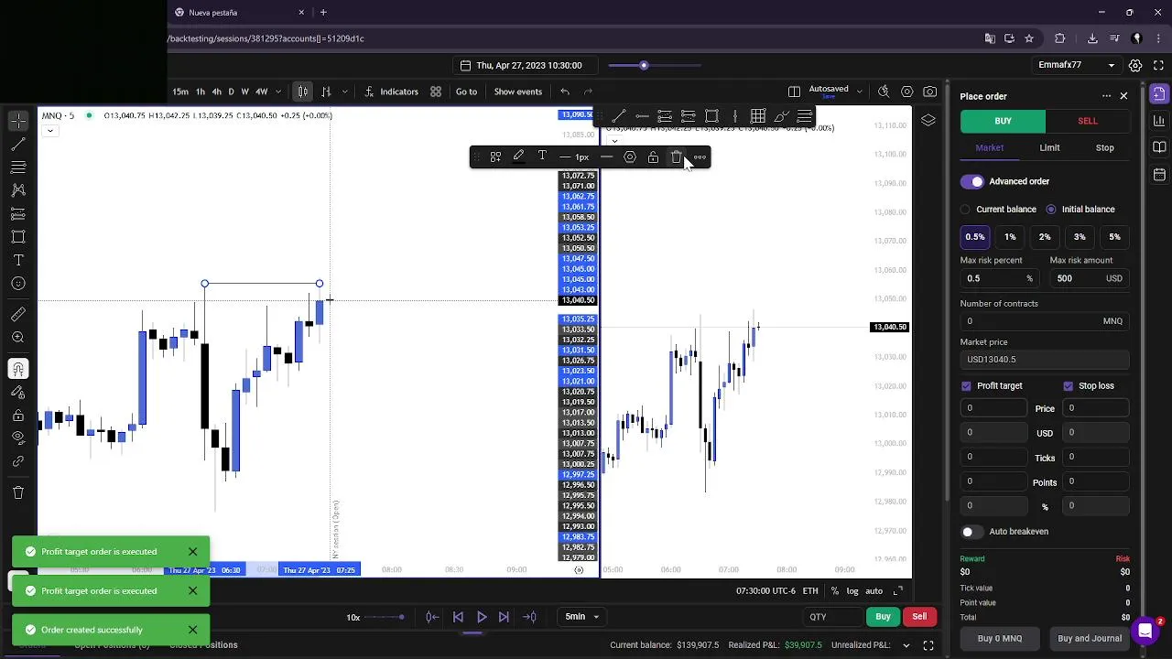Viewport: 1172px width, 659px height.
Task: Select the crosshair cursor tool
Action: (x=18, y=121)
